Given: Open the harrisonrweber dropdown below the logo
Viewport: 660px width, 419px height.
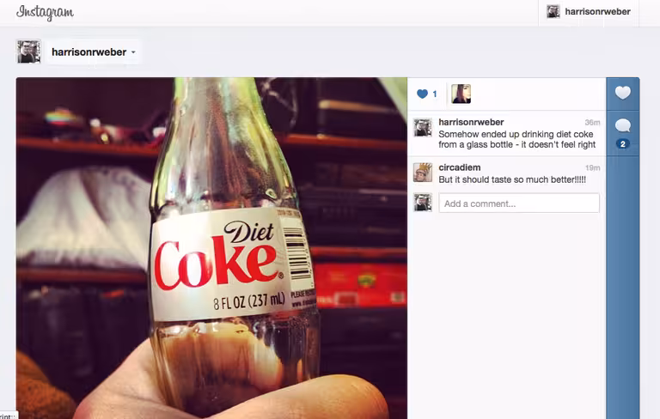Looking at the screenshot, I should [94, 52].
